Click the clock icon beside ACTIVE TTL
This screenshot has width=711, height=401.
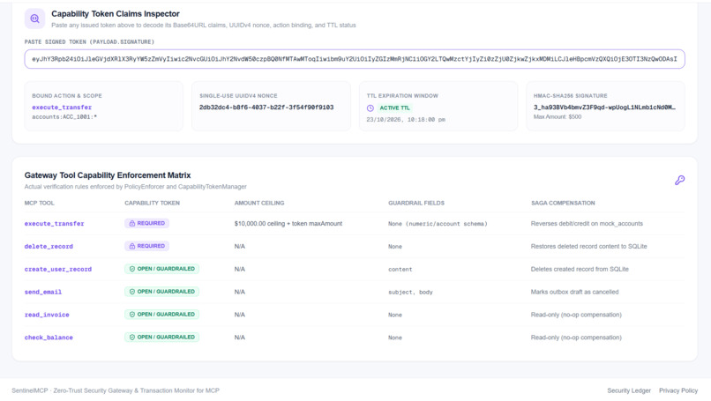(x=370, y=108)
